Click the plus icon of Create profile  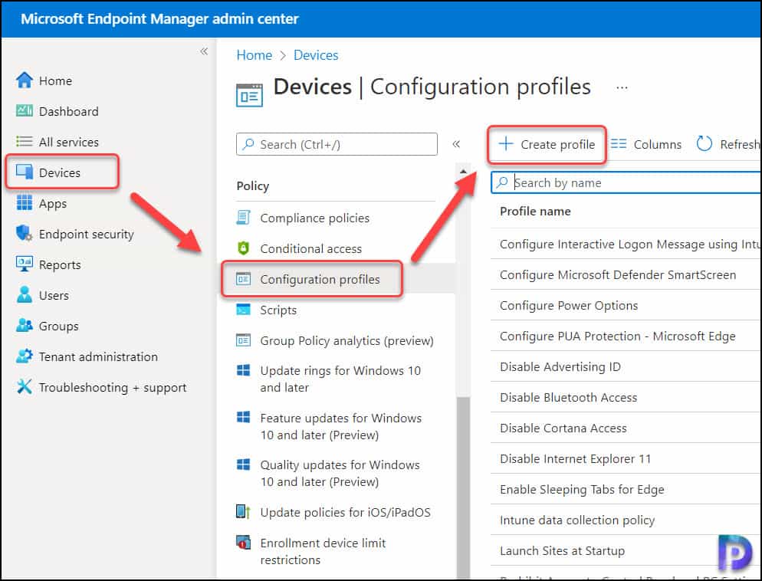(x=506, y=144)
